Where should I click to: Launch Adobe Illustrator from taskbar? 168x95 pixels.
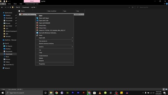[x=83, y=93]
